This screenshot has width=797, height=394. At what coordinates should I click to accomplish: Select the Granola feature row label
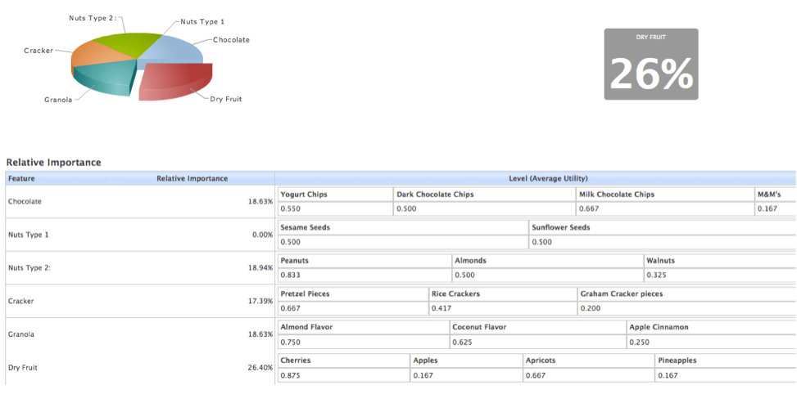21,334
